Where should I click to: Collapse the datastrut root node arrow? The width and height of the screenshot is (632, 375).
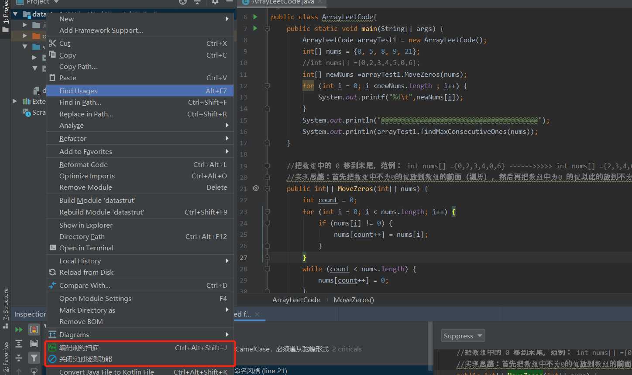click(16, 14)
